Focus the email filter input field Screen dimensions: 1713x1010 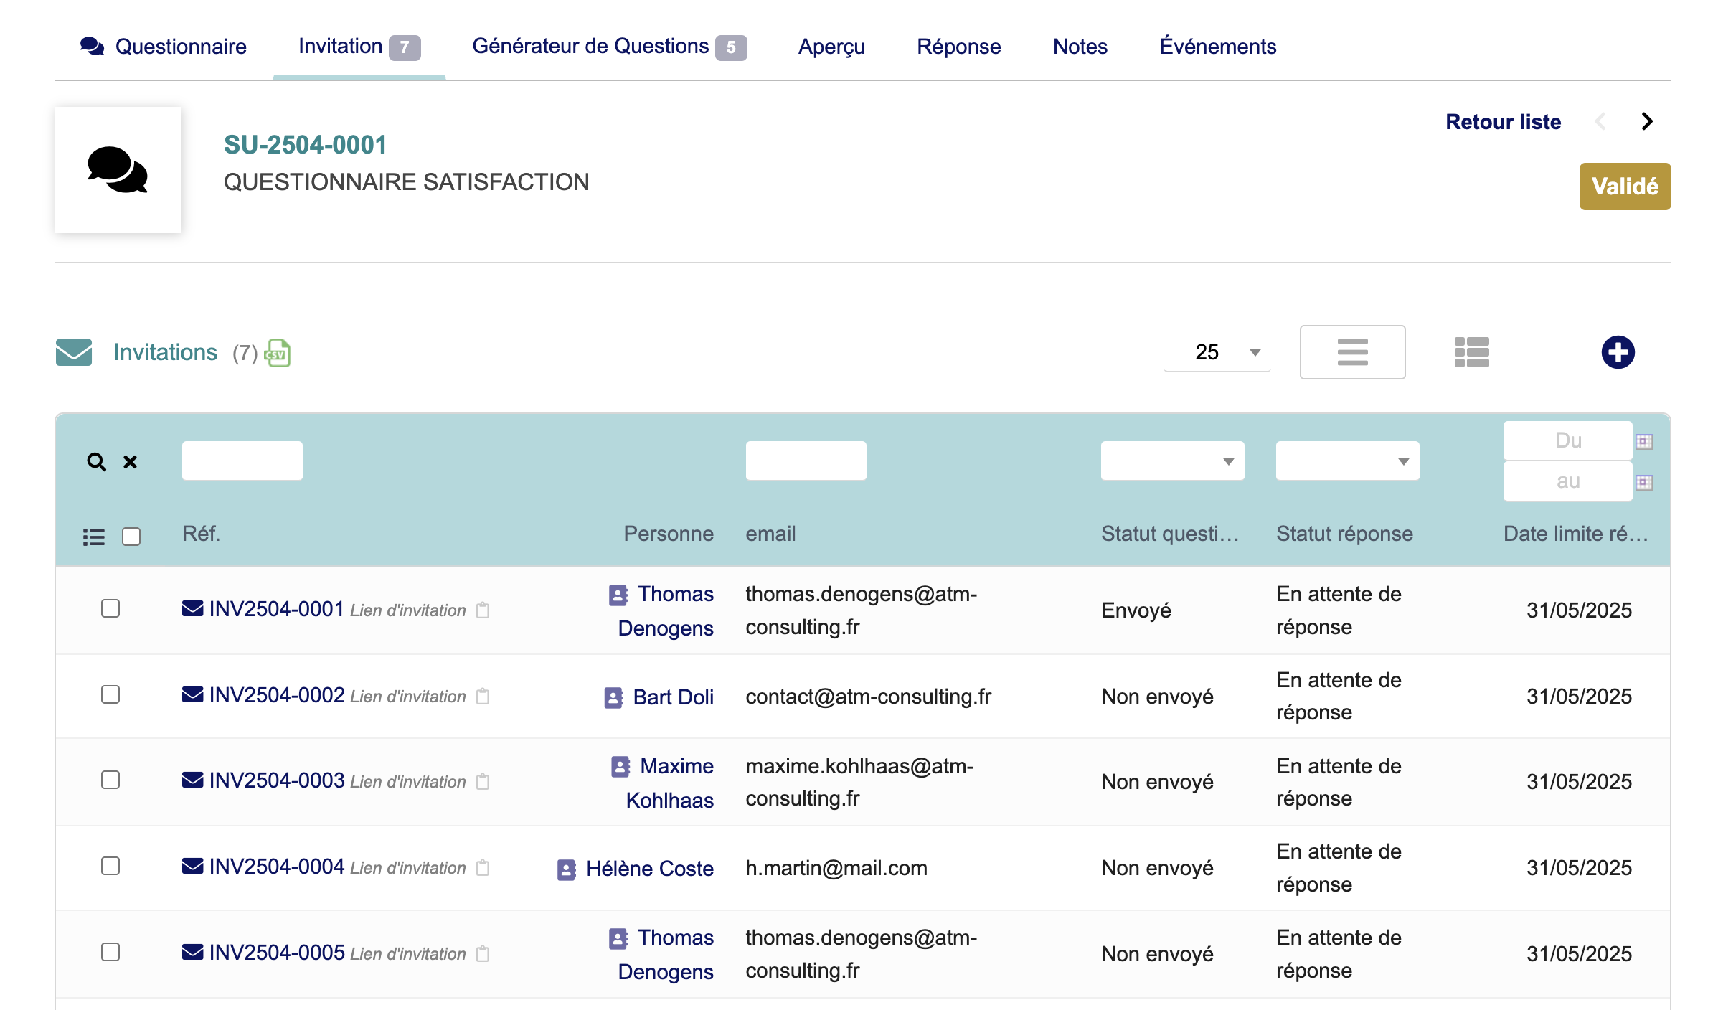(x=806, y=461)
